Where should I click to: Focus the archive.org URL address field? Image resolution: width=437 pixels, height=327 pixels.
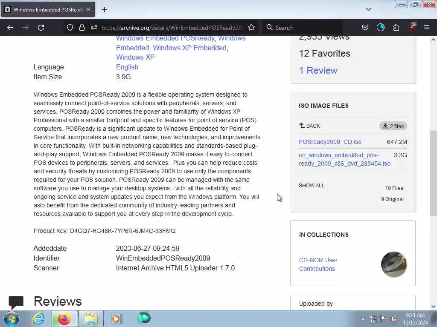tap(173, 28)
